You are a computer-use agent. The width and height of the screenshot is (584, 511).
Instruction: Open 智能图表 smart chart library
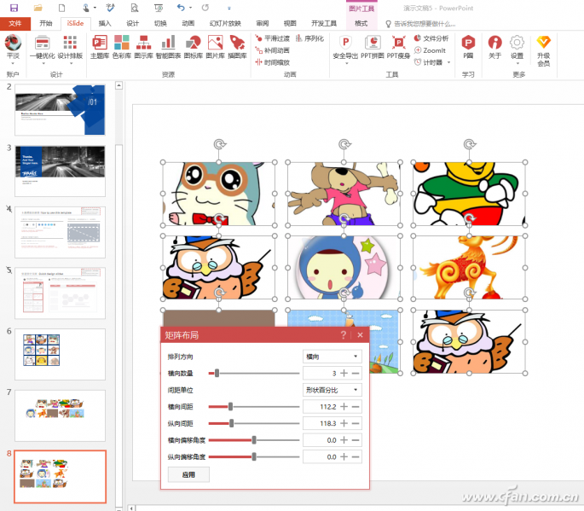[x=168, y=47]
